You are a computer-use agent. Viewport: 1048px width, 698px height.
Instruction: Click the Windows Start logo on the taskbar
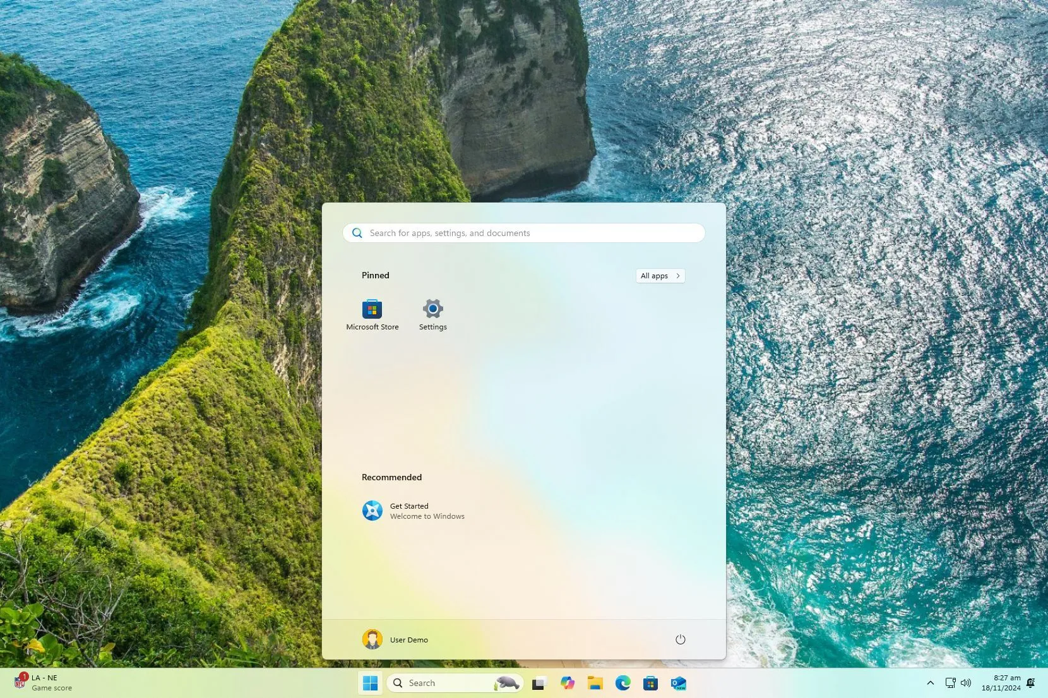[370, 683]
